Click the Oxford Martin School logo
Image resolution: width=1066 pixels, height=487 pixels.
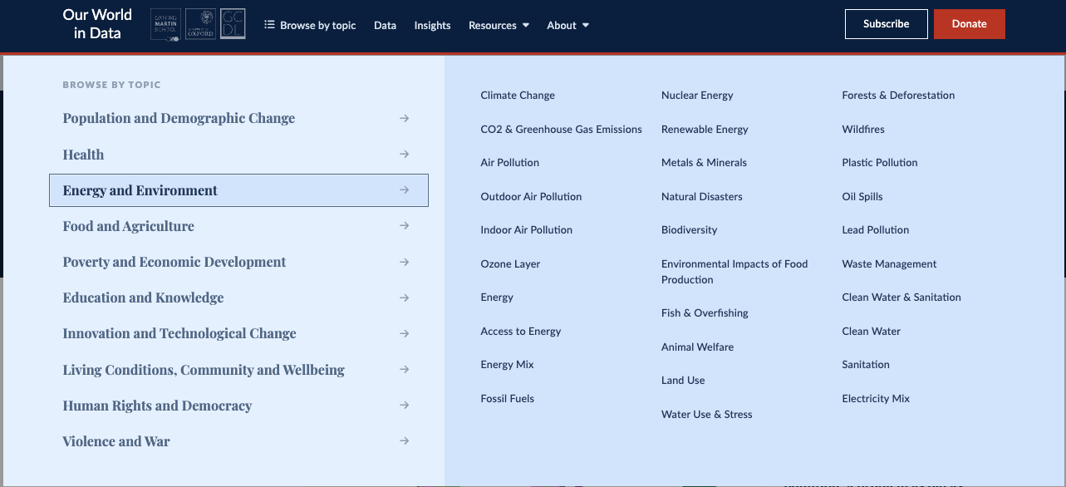(165, 24)
